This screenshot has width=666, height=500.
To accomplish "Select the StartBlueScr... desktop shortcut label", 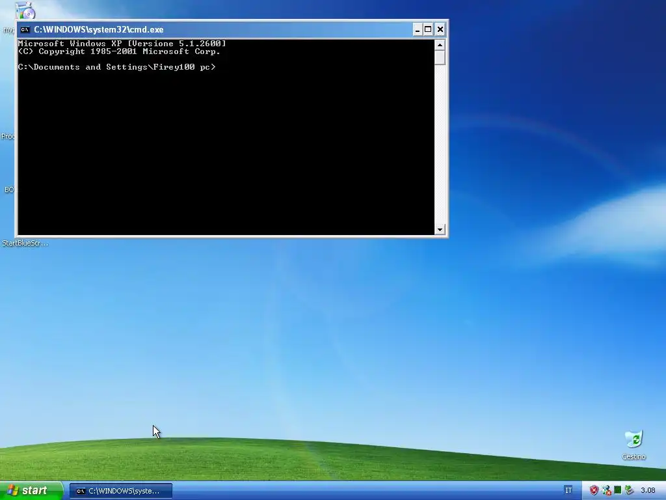I will point(25,243).
